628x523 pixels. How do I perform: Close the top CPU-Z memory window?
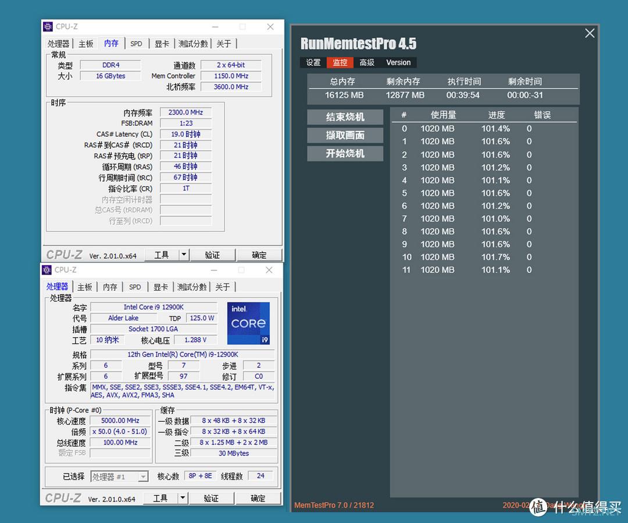[270, 27]
